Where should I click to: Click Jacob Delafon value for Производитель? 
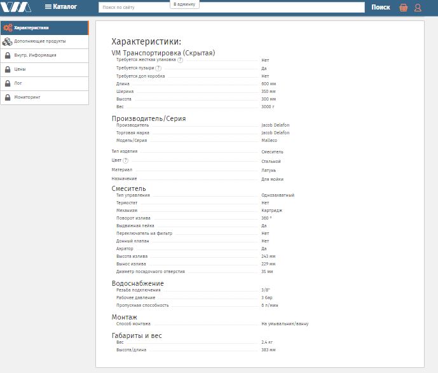pos(275,125)
